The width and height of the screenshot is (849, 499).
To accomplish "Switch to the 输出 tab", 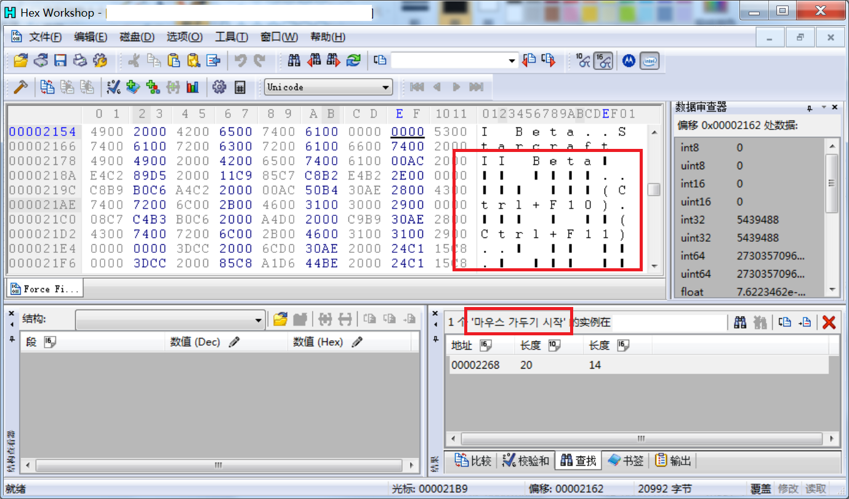I will tap(673, 460).
